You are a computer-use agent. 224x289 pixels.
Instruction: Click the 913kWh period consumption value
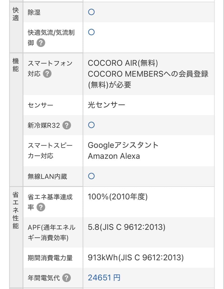[136, 258]
